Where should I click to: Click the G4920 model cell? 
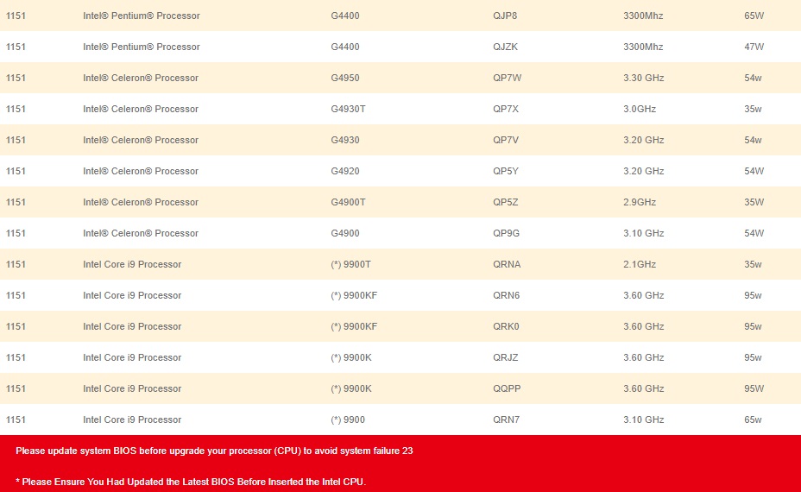click(344, 171)
